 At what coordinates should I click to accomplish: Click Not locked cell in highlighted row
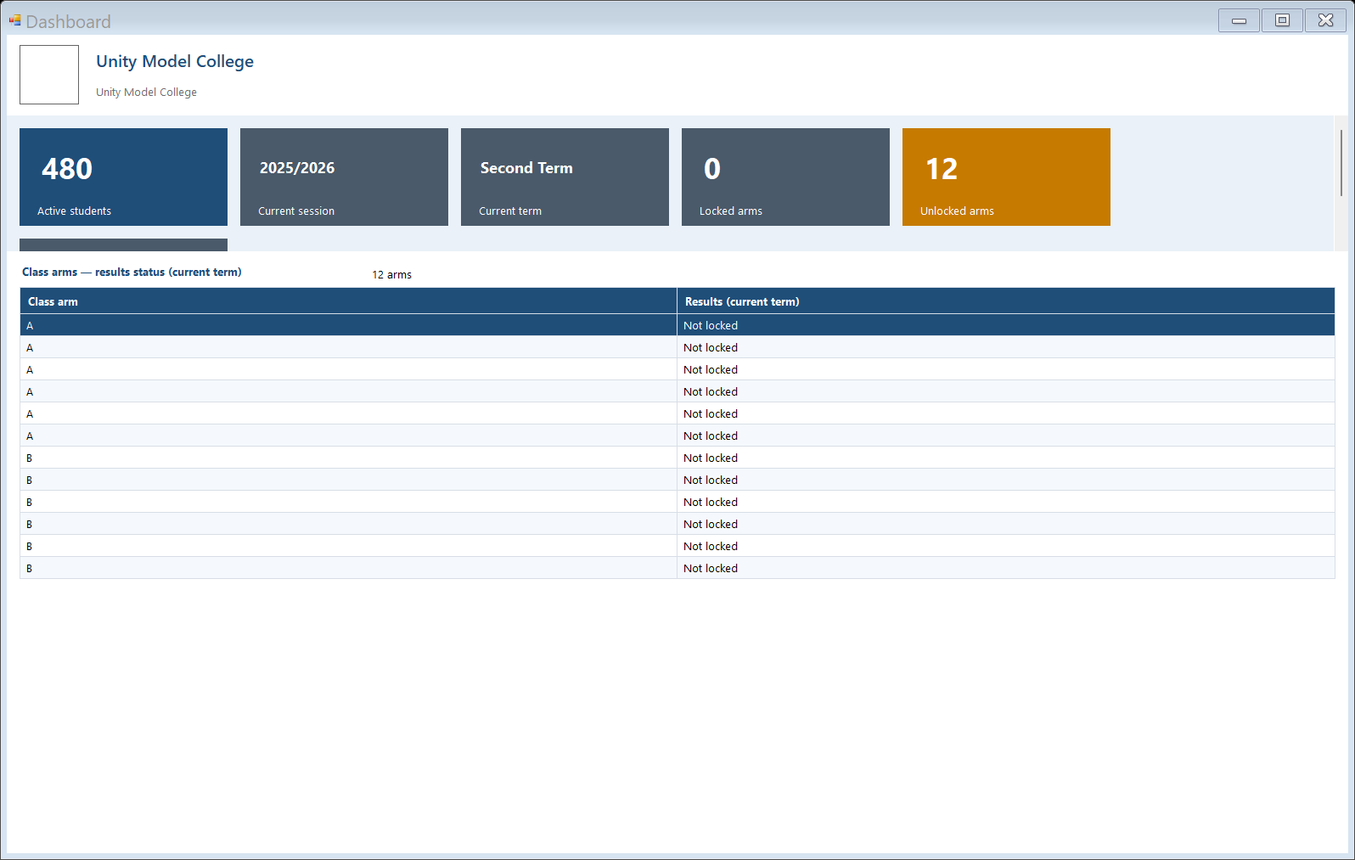(x=1006, y=325)
